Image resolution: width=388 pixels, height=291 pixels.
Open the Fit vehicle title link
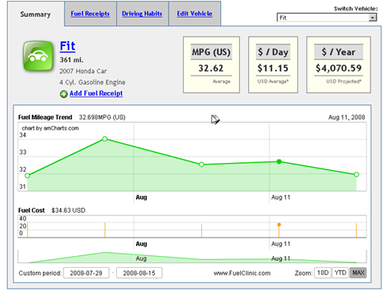(x=68, y=46)
